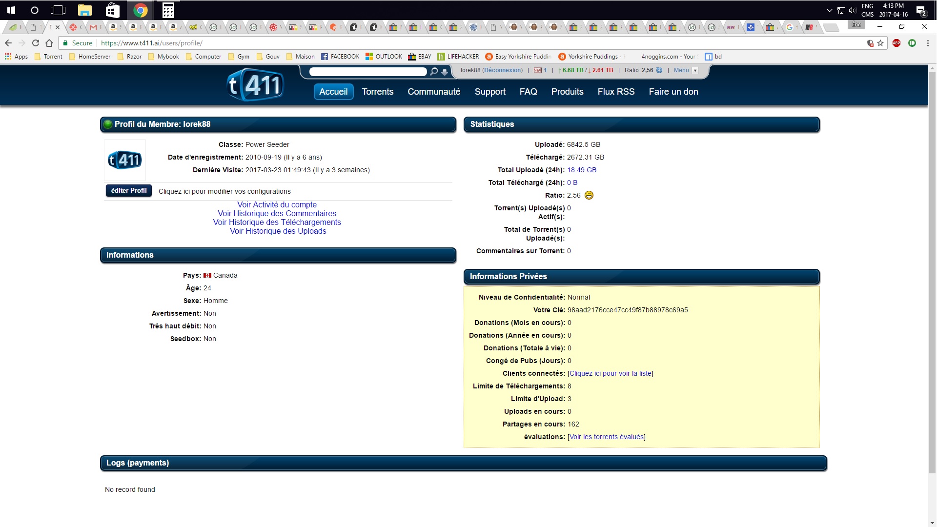
Task: Open the Faire un don page
Action: [x=673, y=92]
